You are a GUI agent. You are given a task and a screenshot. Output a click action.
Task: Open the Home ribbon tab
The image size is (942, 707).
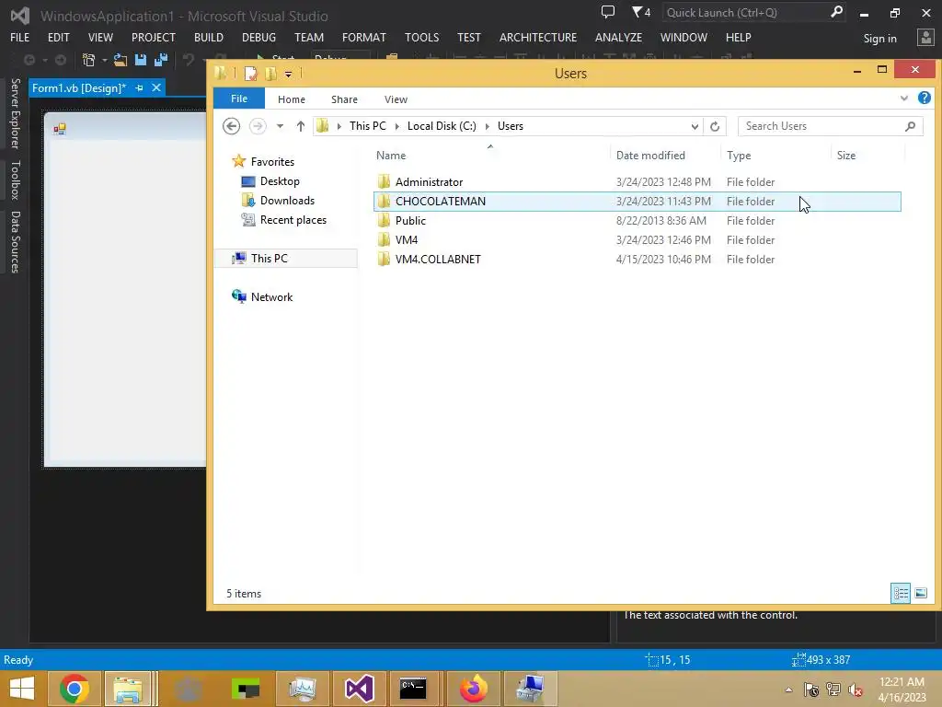[292, 99]
